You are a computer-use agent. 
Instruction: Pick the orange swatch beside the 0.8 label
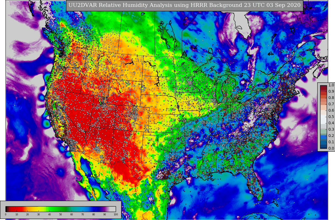(323, 97)
